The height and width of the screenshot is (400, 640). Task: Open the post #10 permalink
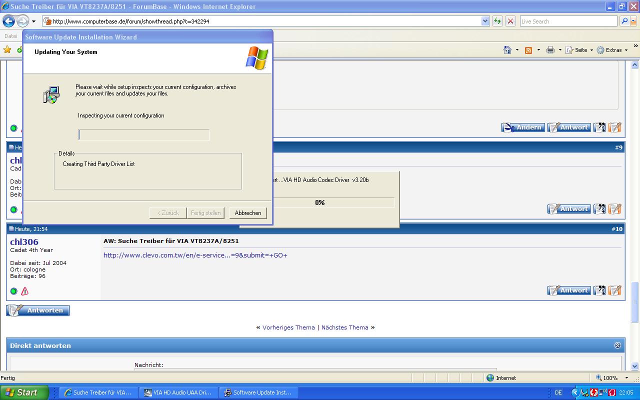click(617, 229)
